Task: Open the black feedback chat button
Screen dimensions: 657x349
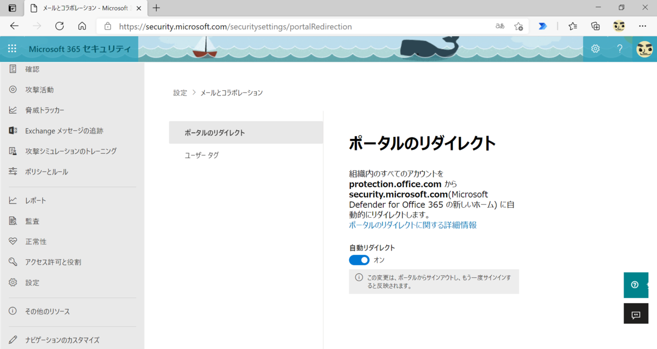Action: [x=635, y=315]
